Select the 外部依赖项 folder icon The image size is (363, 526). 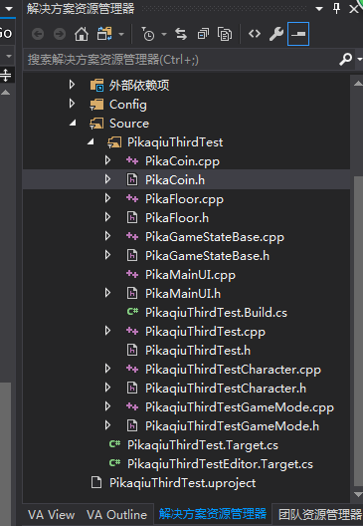97,86
